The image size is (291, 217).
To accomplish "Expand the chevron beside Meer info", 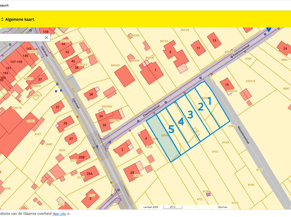I will pos(68,214).
